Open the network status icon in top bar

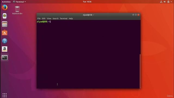pyautogui.click(x=161, y=2)
